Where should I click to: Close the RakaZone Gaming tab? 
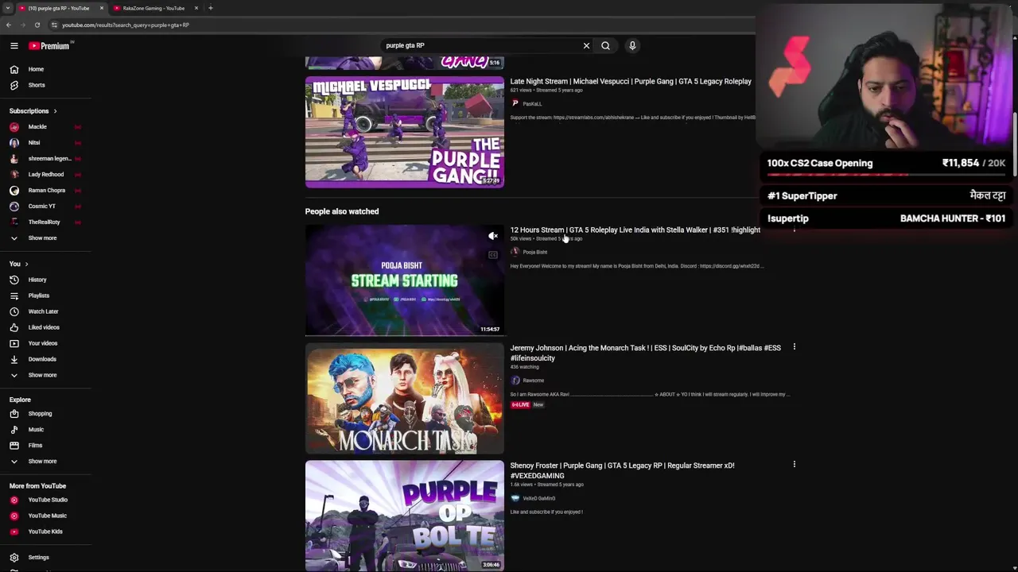point(196,8)
